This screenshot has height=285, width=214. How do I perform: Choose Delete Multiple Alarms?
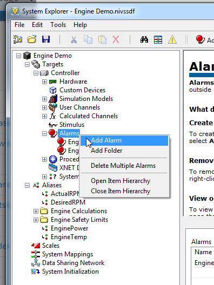point(124,166)
